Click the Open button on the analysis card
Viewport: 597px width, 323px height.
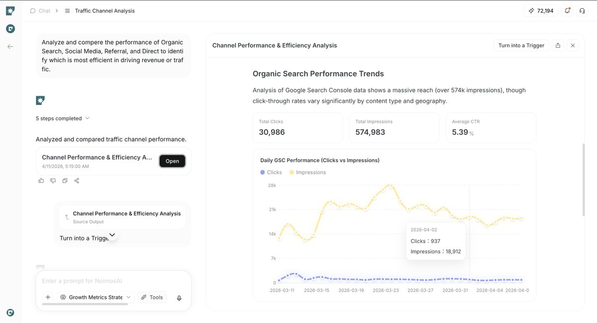pos(172,161)
